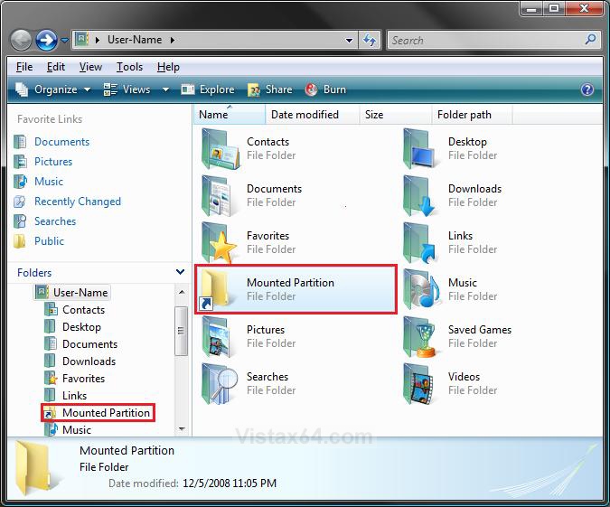Select the Saved Games trophy folder icon
This screenshot has width=610, height=507.
tap(419, 336)
